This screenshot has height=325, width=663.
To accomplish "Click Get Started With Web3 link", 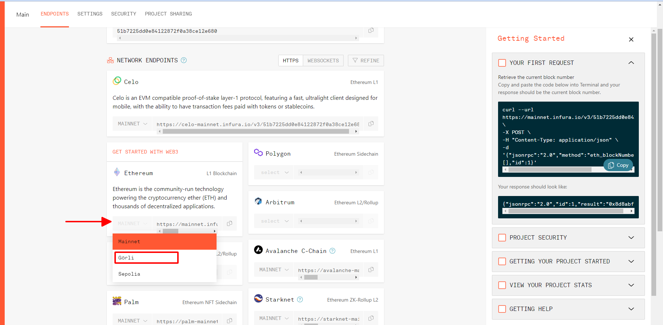I will point(145,152).
